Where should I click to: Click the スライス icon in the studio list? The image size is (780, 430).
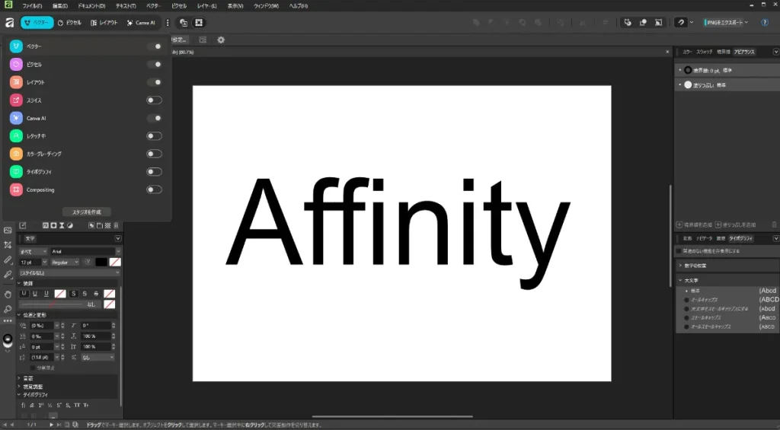pyautogui.click(x=17, y=100)
